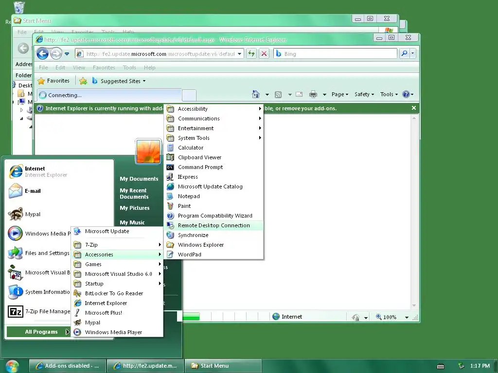Click the IE Back button
The width and height of the screenshot is (498, 373).
43,53
